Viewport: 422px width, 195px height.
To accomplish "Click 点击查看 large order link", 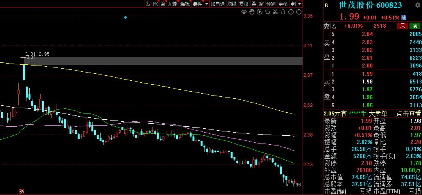I will click(409, 113).
